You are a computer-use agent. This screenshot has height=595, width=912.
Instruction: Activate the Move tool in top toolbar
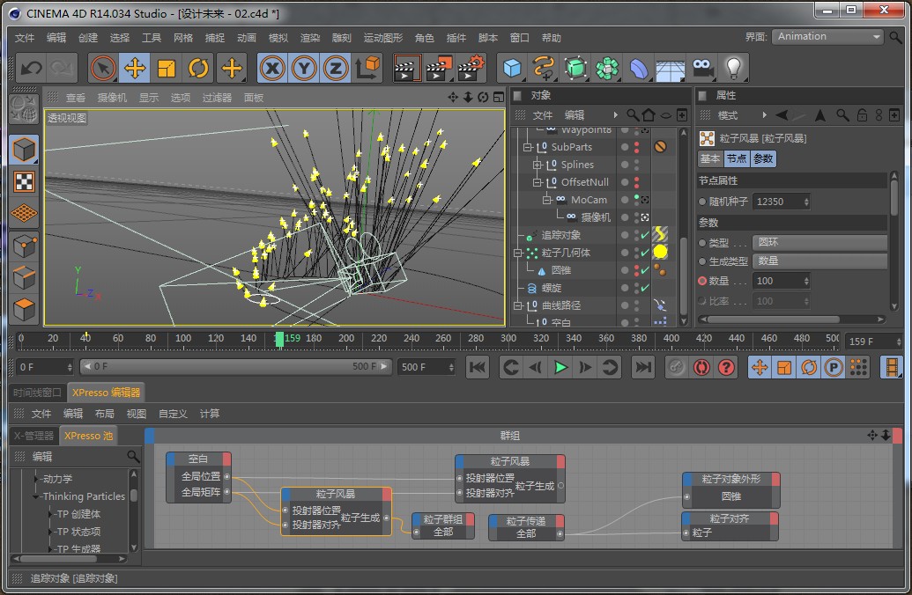coord(135,69)
